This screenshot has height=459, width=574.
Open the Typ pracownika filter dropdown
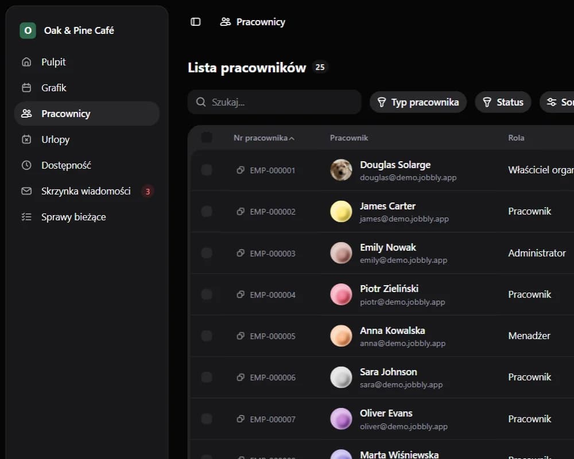coord(418,102)
